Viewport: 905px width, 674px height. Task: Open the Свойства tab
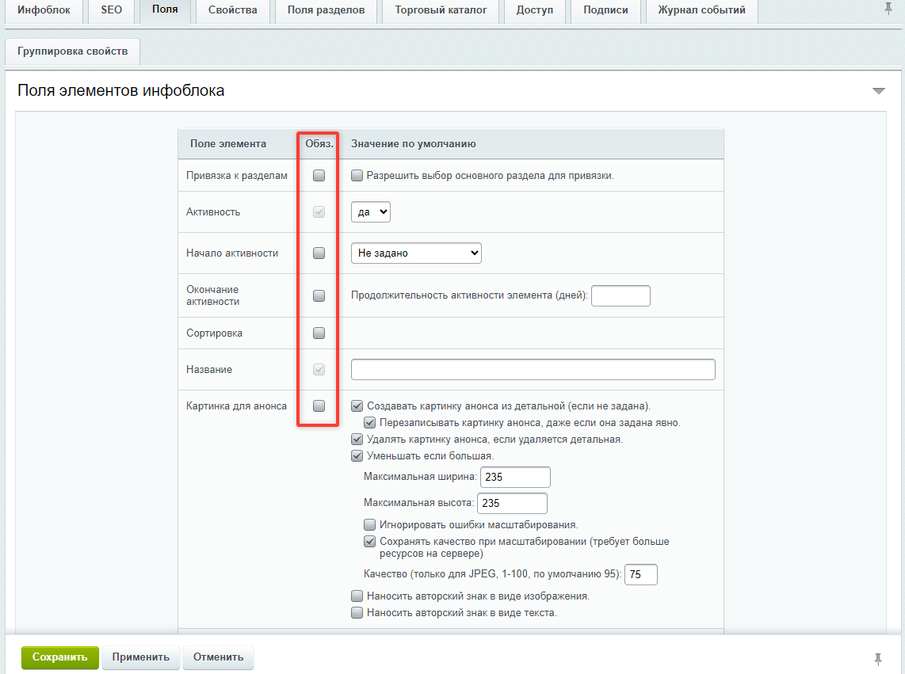[x=233, y=10]
